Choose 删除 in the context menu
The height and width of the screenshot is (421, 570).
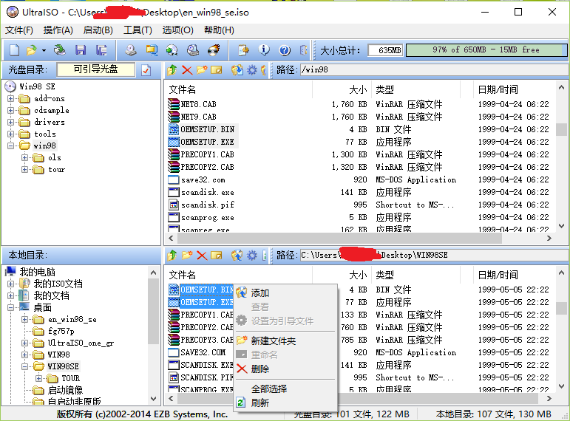pos(285,369)
